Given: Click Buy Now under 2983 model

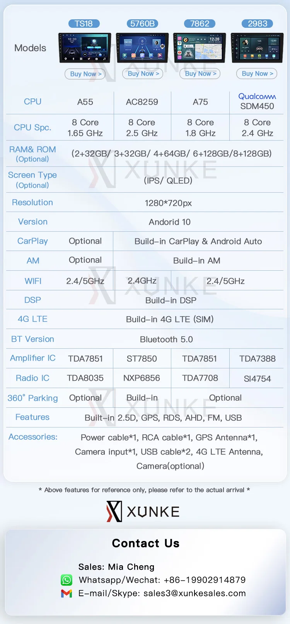Looking at the screenshot, I should (257, 73).
